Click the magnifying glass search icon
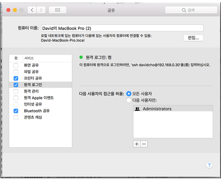This screenshot has height=179, width=221. click(x=184, y=10)
